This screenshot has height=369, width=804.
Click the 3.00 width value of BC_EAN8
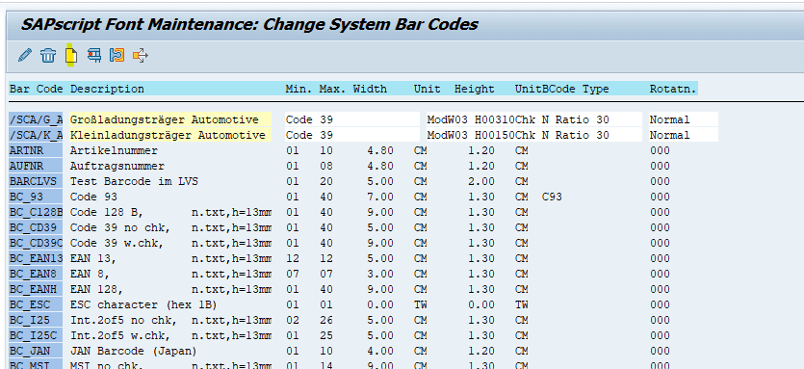380,274
